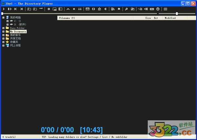
Task: Expand the 共享文档 node
Action: pos(3,39)
